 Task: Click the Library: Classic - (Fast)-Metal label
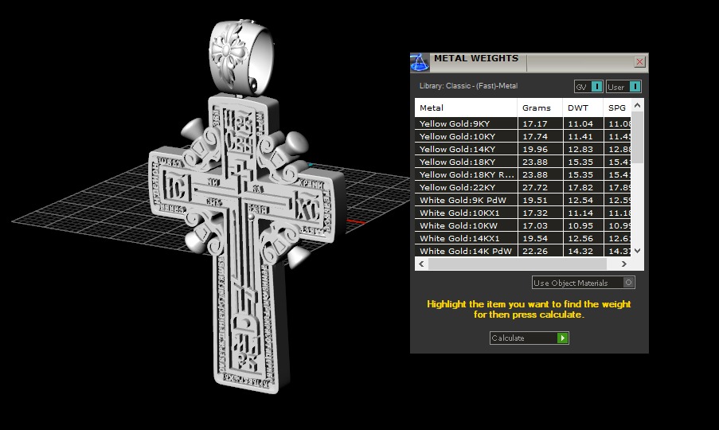click(468, 86)
